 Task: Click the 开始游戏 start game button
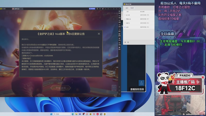61,88
